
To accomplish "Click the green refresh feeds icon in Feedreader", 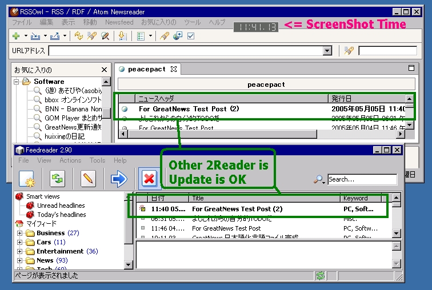I will pos(57,179).
